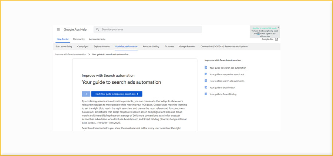Click the current breadcrumb Your guide to search ads automation

click(x=110, y=55)
